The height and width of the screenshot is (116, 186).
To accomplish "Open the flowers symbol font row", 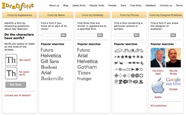I will pyautogui.click(x=129, y=82).
